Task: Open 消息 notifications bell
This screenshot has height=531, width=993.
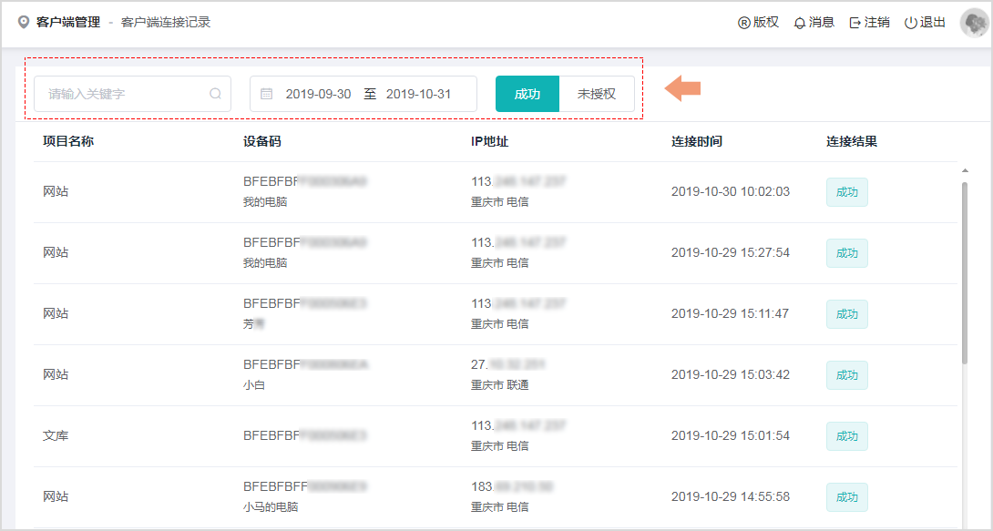Action: coord(800,23)
